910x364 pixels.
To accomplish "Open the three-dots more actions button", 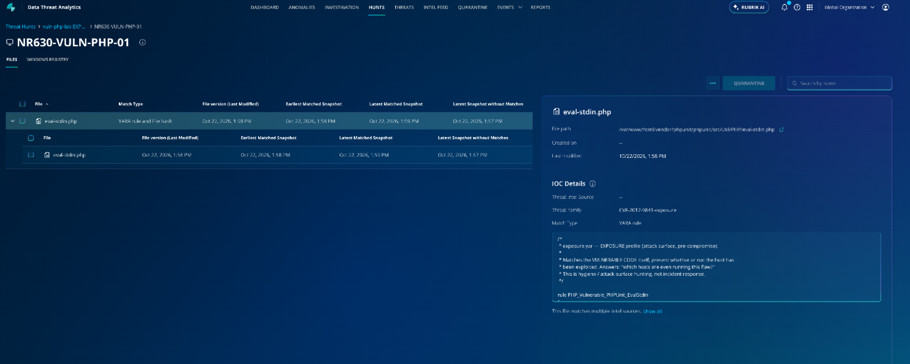I will coord(713,83).
